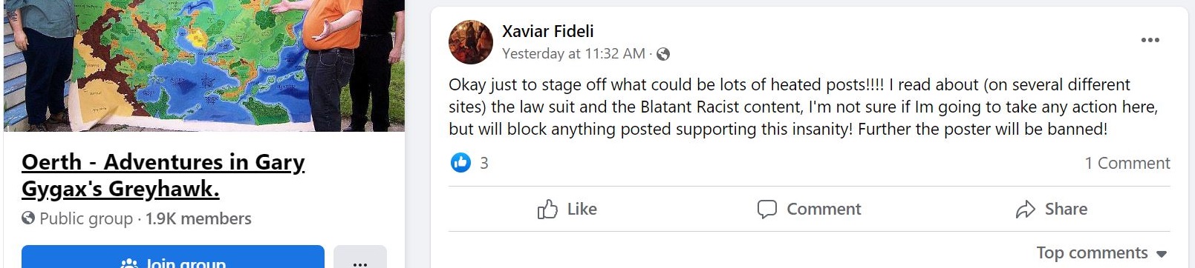Click the Comment speech bubble button

[809, 209]
